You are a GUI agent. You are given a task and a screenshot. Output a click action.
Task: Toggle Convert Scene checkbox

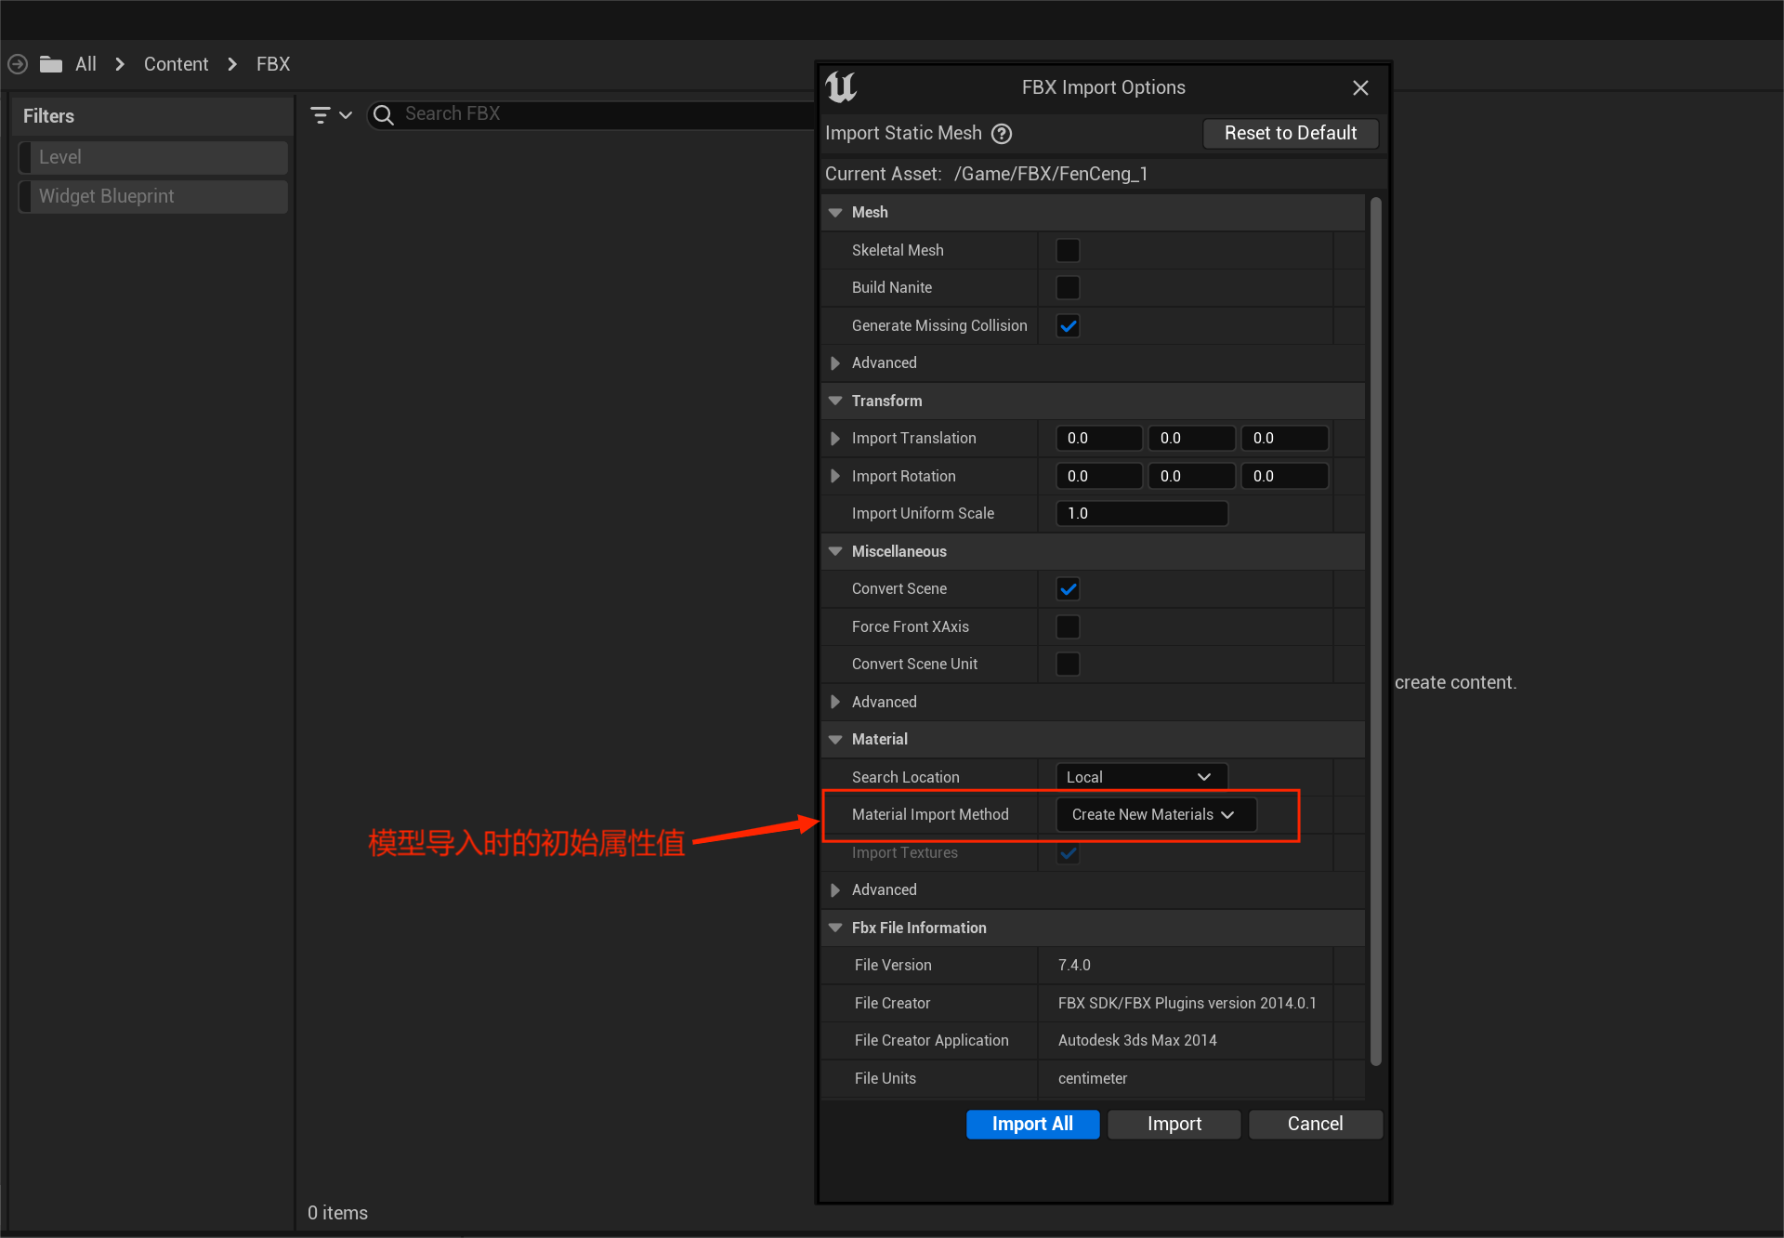point(1069,589)
